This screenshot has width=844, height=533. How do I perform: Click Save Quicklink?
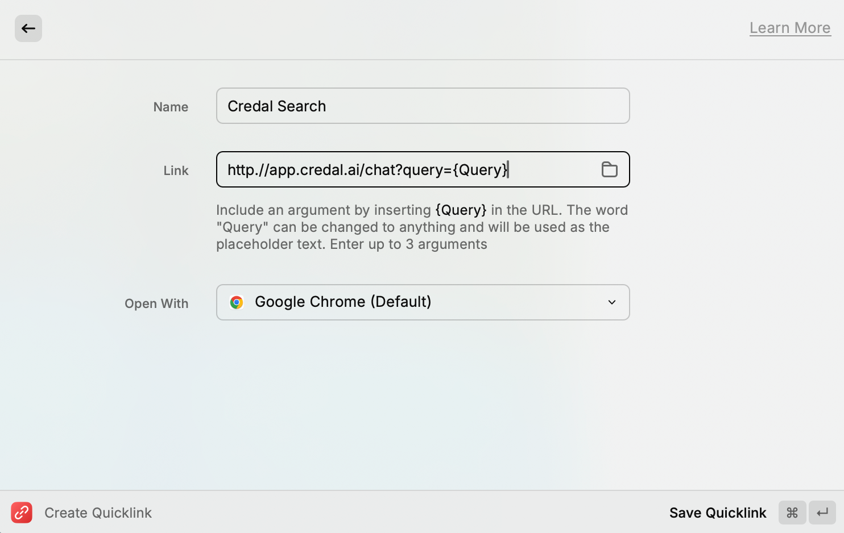(718, 513)
